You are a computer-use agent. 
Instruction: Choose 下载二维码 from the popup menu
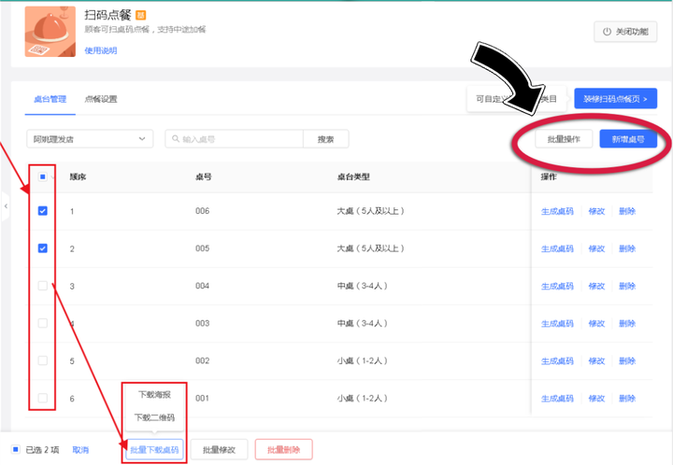coord(154,417)
